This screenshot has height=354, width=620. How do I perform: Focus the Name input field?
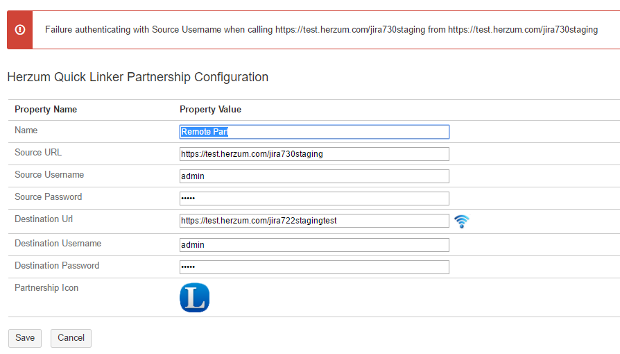click(314, 132)
